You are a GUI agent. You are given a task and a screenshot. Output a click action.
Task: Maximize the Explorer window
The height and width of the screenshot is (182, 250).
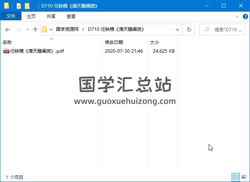pyautogui.click(x=224, y=6)
